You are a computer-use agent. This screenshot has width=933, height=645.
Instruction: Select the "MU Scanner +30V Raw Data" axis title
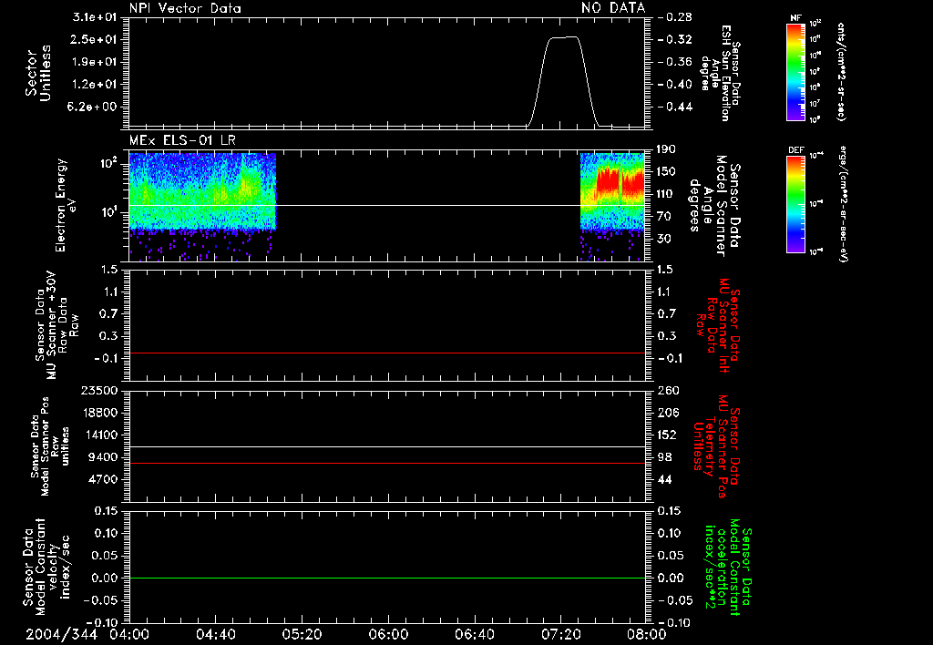point(56,325)
